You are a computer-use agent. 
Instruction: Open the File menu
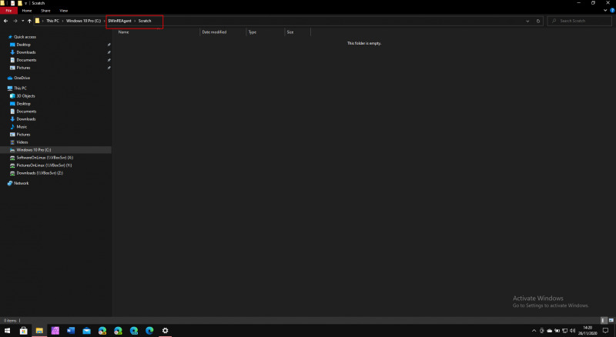pyautogui.click(x=8, y=12)
